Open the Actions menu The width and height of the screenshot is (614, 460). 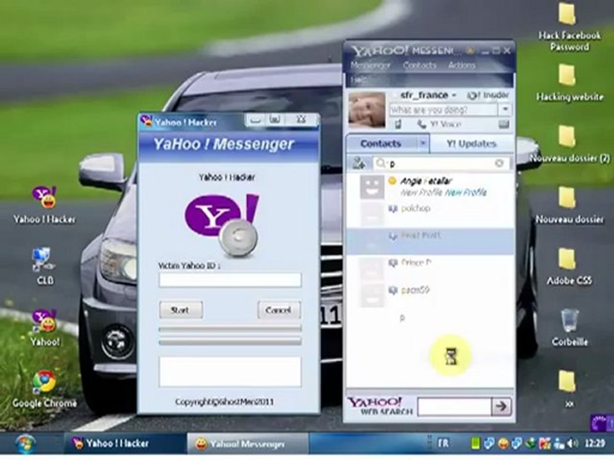pyautogui.click(x=462, y=65)
